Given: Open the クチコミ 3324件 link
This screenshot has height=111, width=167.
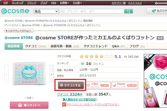Looking at the screenshot, I should point(70,94).
